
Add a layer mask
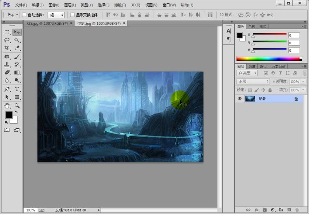click(265, 210)
